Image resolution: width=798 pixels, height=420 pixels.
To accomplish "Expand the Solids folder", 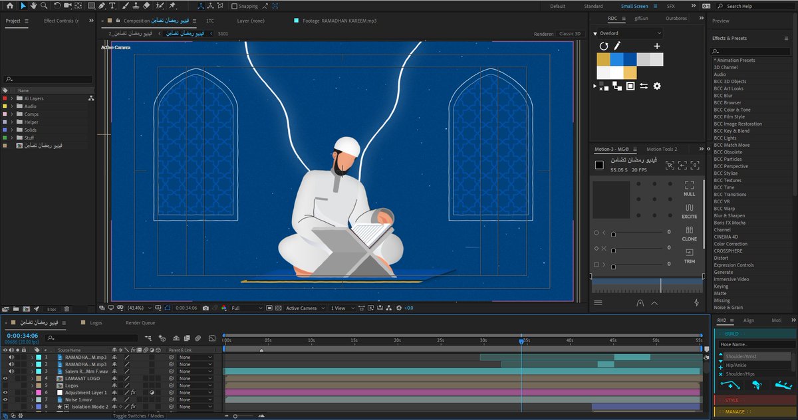I will tap(11, 130).
